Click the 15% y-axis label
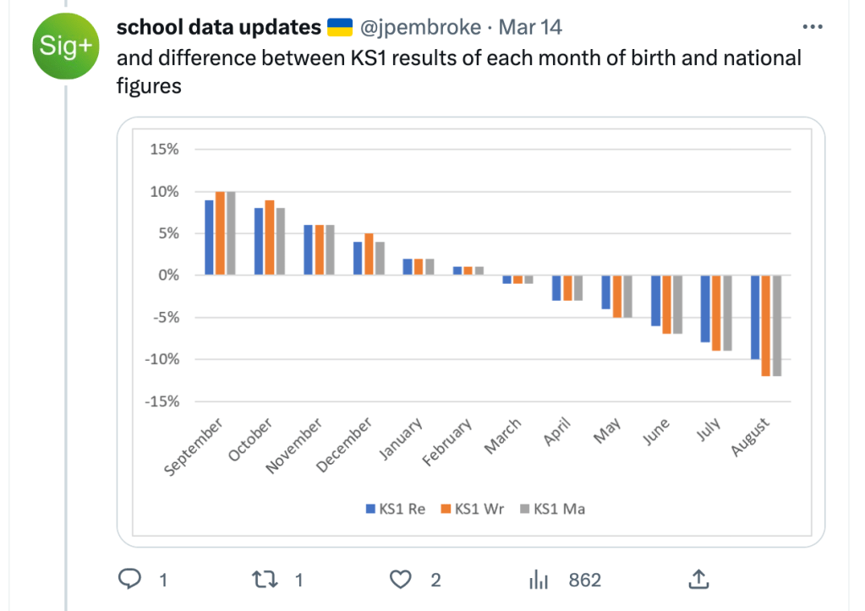This screenshot has width=865, height=611. pos(164,150)
